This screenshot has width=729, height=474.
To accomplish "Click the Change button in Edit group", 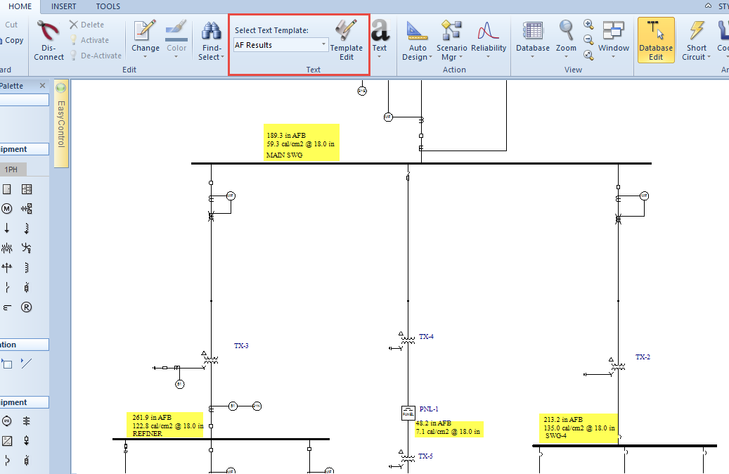I will point(146,40).
